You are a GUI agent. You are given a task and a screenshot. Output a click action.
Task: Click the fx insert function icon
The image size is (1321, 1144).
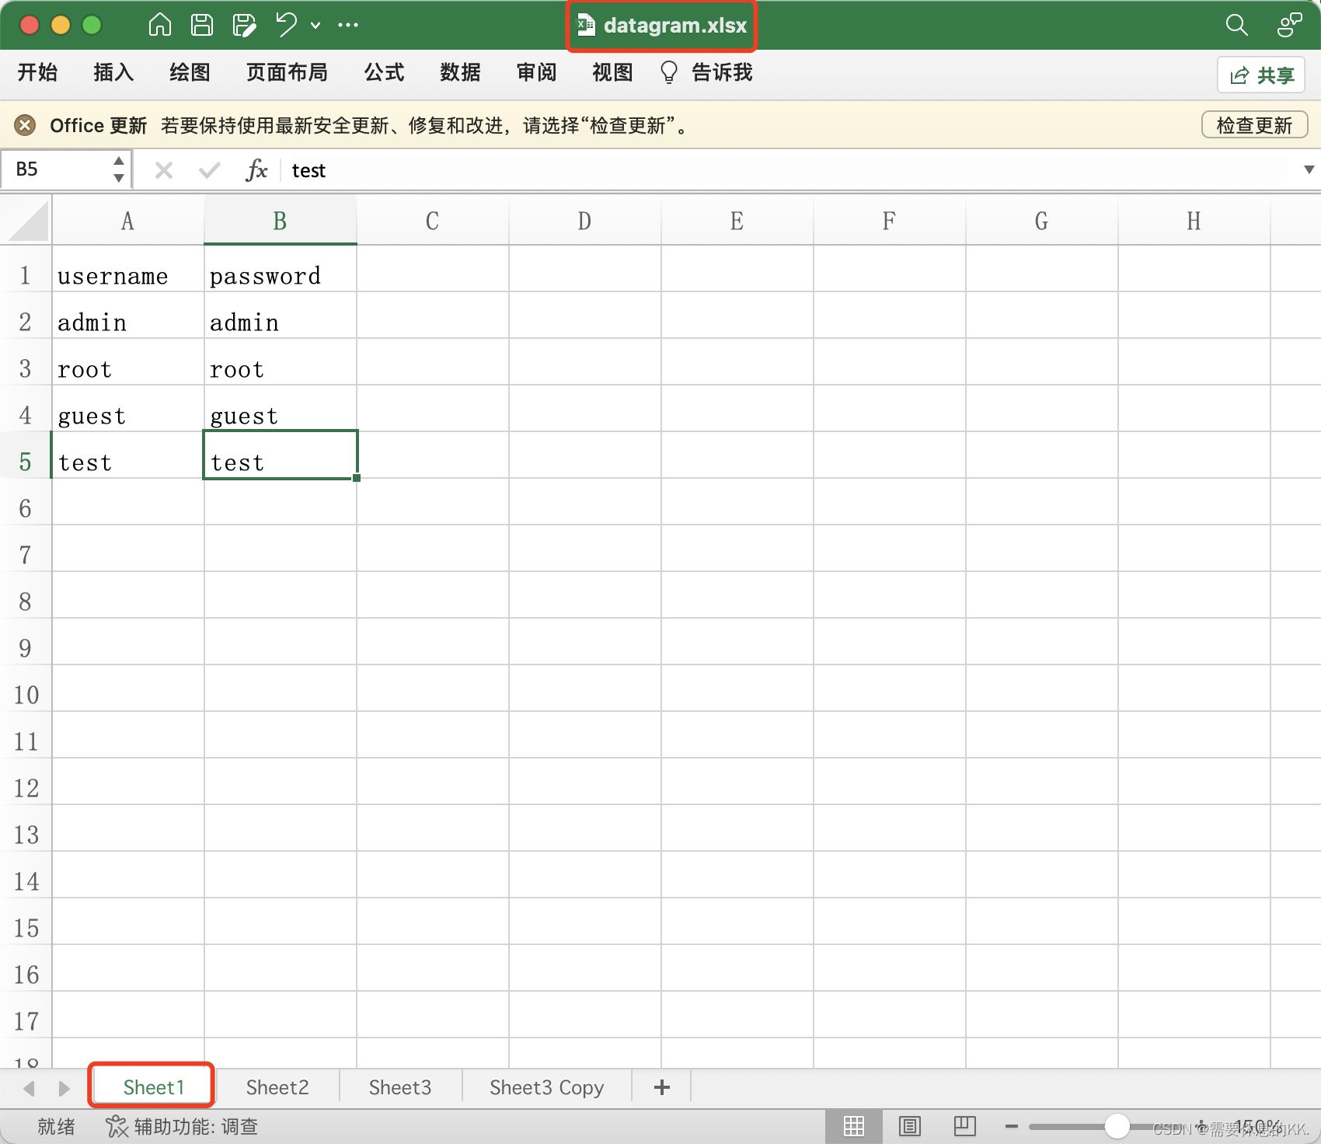(256, 169)
